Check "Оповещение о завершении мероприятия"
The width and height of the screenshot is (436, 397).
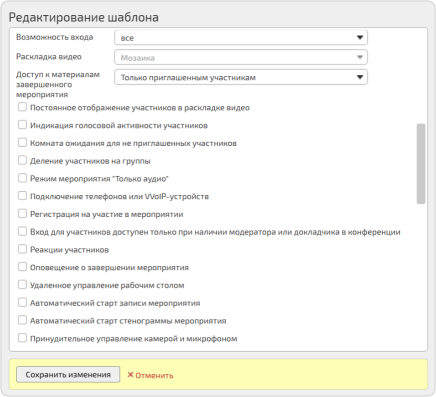[x=22, y=267]
